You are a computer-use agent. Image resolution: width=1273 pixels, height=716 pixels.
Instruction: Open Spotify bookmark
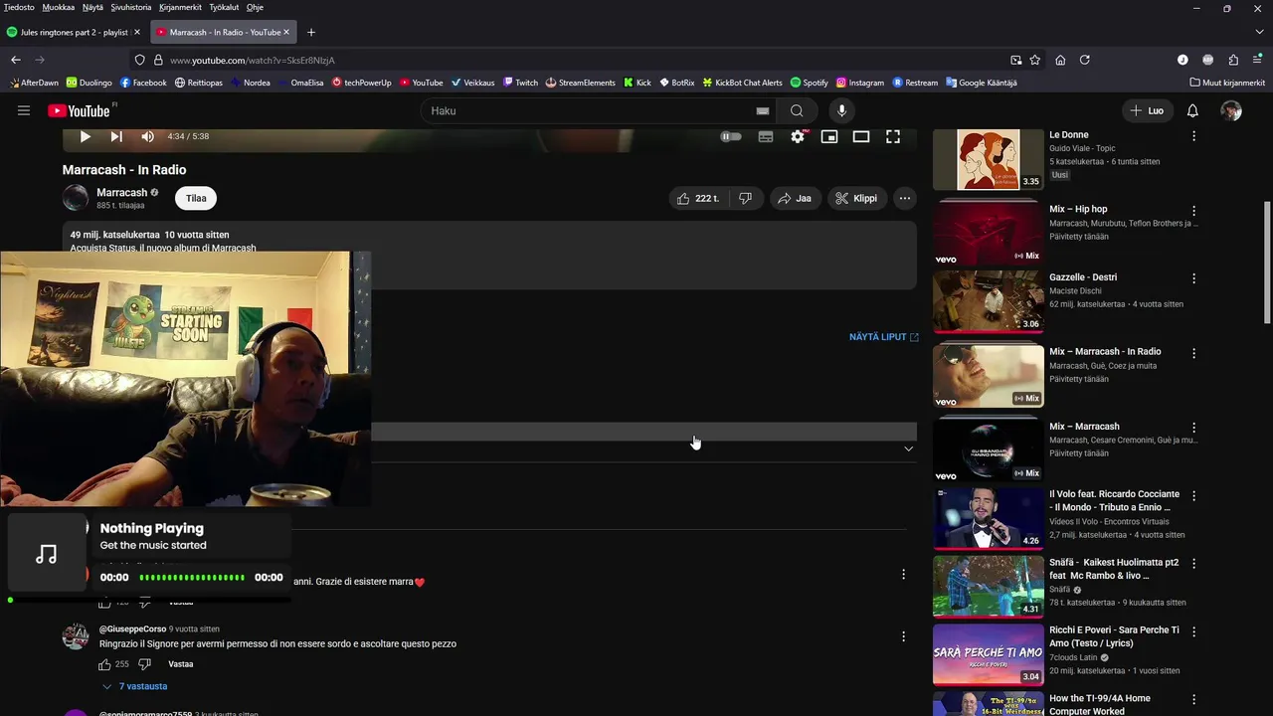[810, 83]
